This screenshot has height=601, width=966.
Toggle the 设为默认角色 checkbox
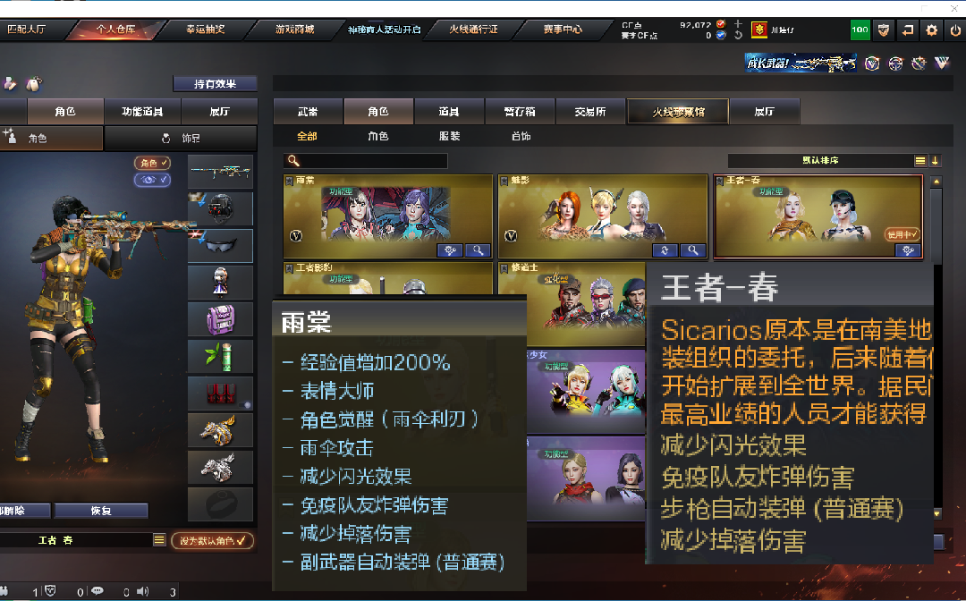pos(213,541)
